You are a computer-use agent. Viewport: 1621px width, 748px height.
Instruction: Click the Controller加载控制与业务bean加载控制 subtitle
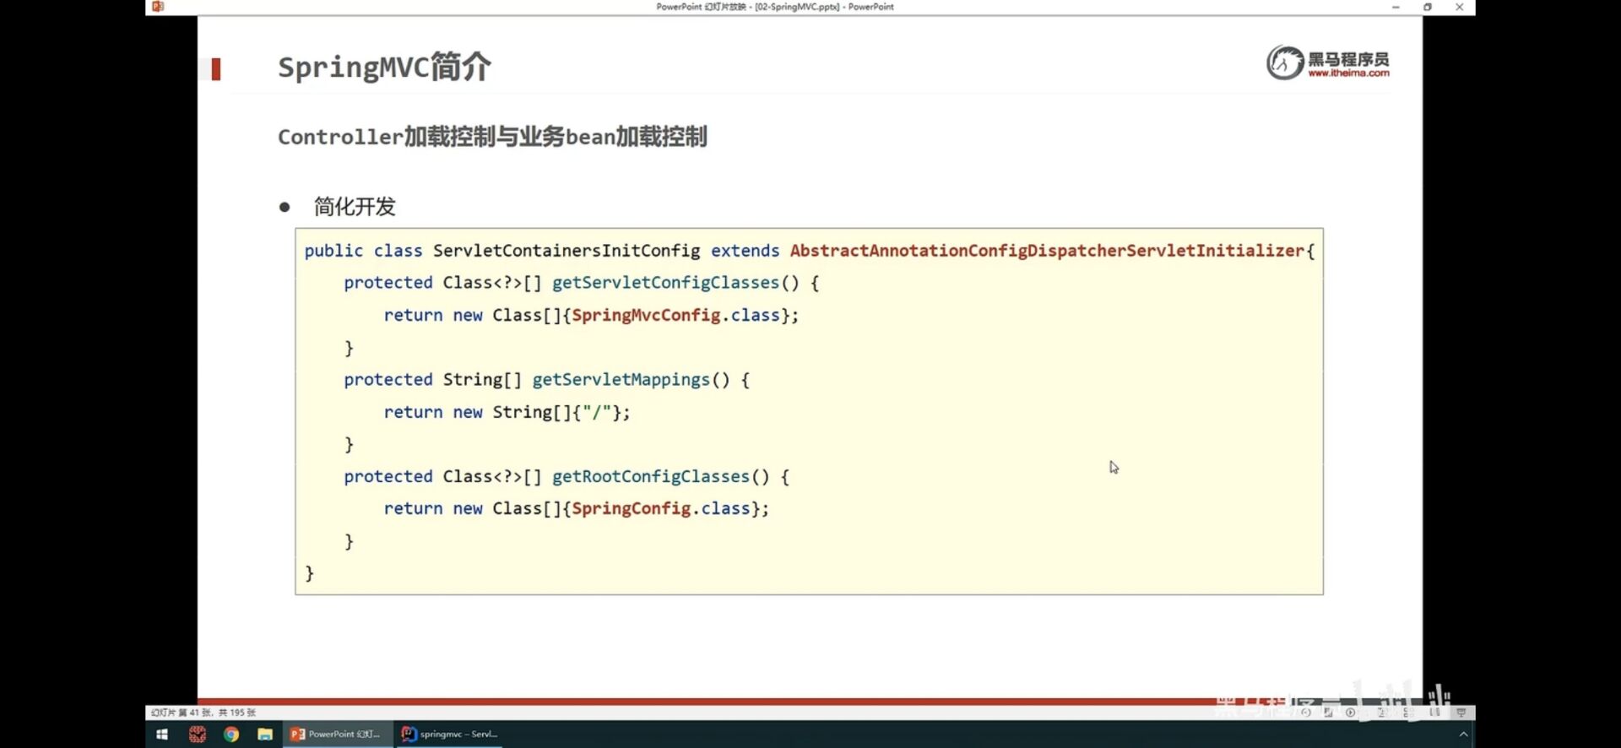tap(492, 137)
